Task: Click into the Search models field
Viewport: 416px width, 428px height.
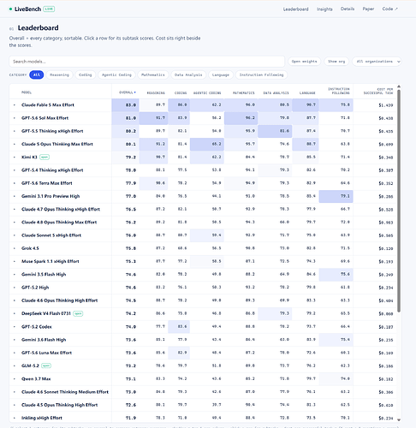Action: [146, 62]
